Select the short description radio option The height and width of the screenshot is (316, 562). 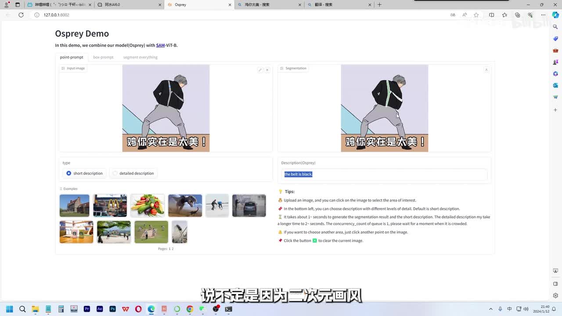click(68, 173)
